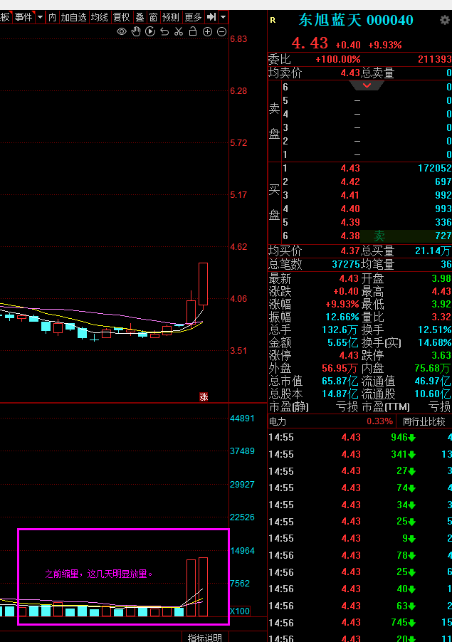This screenshot has width=452, height=642.
Task: Click the undo arrow icon
Action: tap(164, 31)
